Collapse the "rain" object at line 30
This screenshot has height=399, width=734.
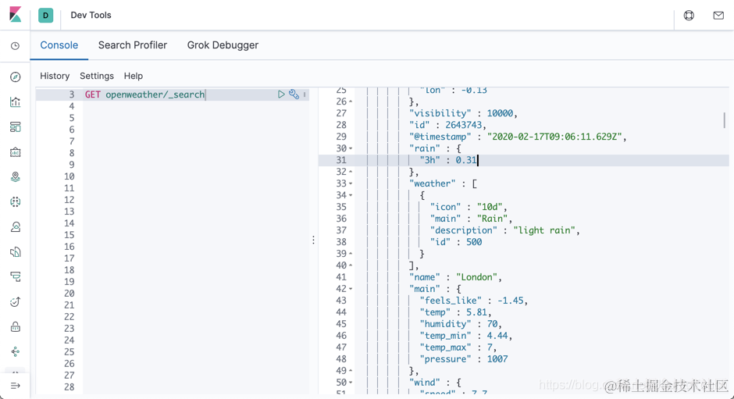(351, 148)
